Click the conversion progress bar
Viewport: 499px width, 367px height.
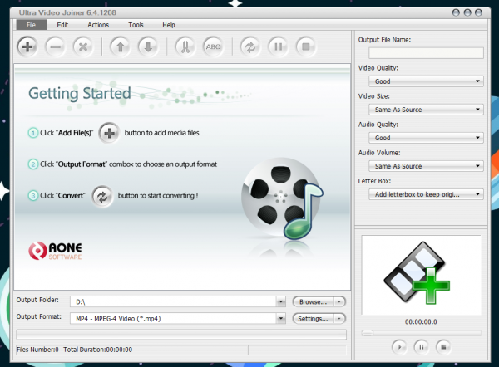point(181,335)
